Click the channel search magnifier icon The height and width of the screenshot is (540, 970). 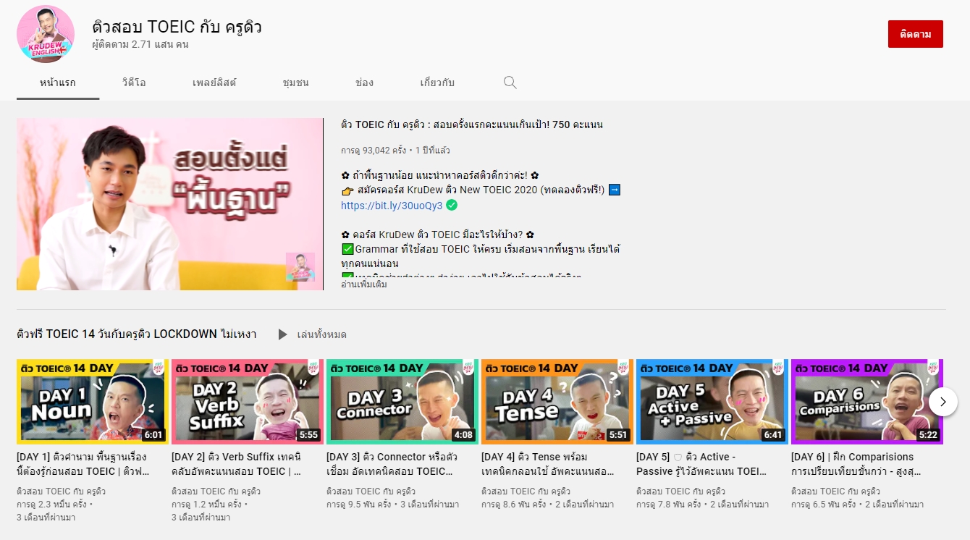510,83
